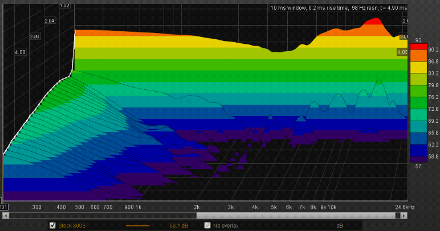Click the No overlay label text
440x231 pixels.
(226, 226)
